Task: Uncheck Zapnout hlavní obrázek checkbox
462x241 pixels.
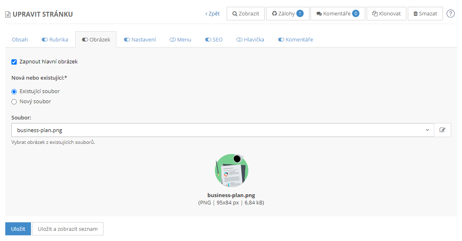Action: tap(14, 62)
